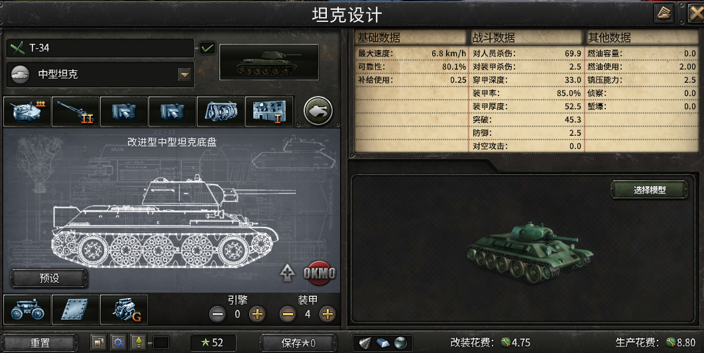The height and width of the screenshot is (353, 704).
Task: Open the book icon in the title bar
Action: coord(664,13)
